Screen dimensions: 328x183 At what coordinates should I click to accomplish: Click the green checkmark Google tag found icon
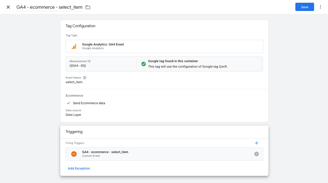click(x=143, y=64)
